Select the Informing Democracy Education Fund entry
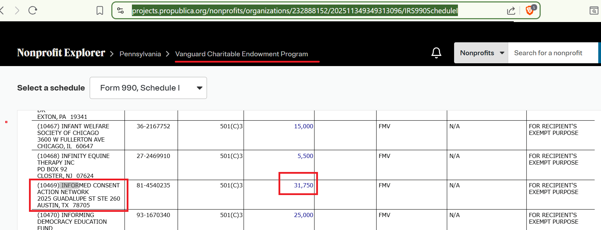Viewport: 601px width, 230px height. [x=72, y=221]
